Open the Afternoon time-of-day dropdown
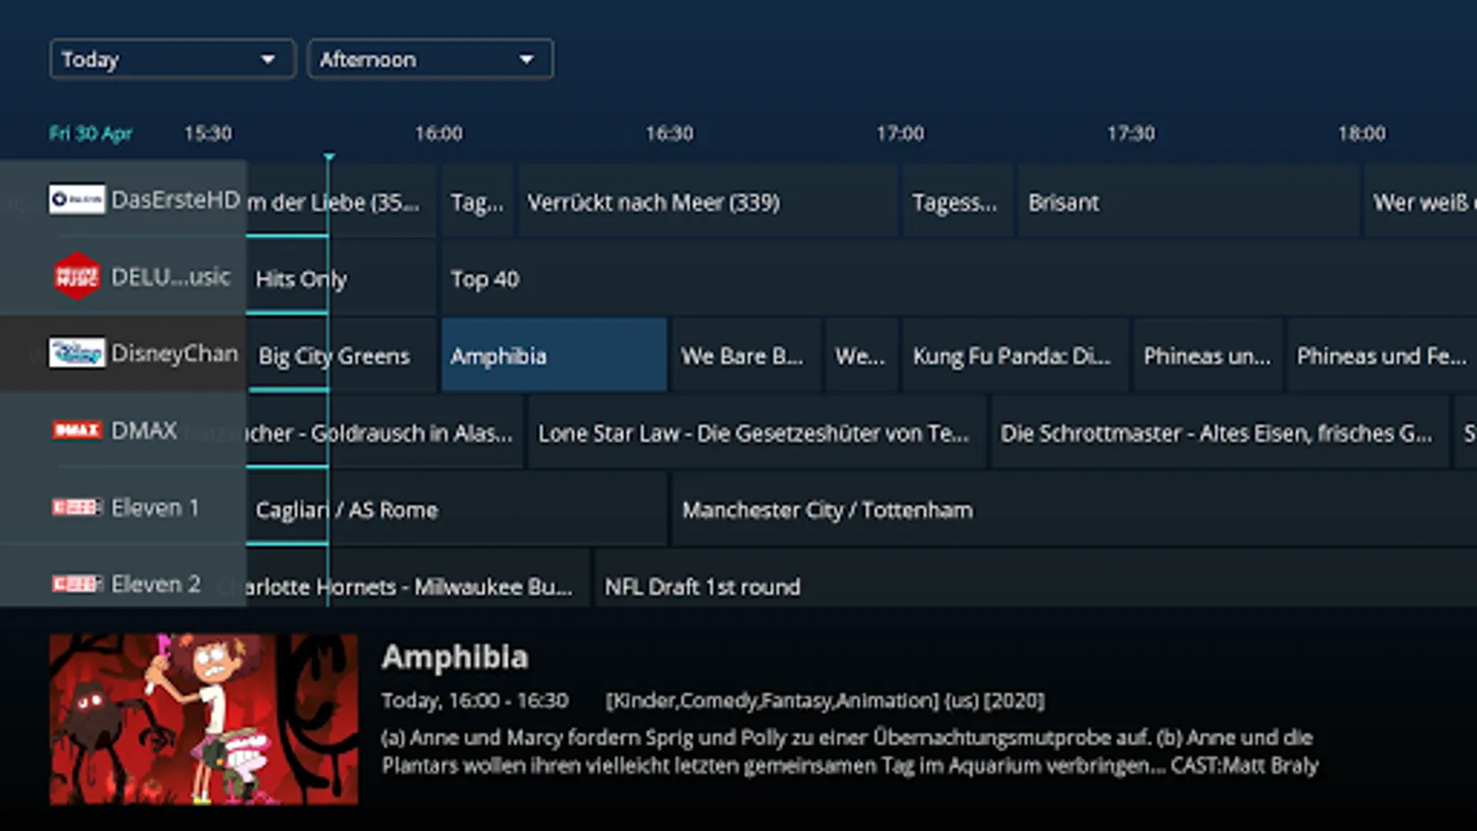 pyautogui.click(x=430, y=59)
